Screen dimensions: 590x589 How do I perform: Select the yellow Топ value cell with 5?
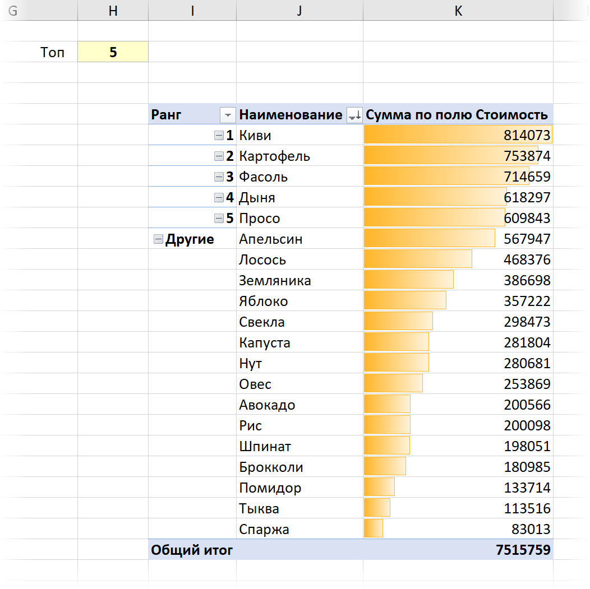pos(113,52)
